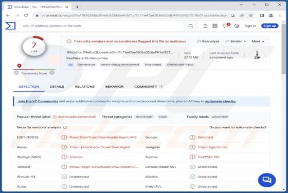Switch to the RELATIONS tab
The height and width of the screenshot is (193, 288).
coord(85,87)
